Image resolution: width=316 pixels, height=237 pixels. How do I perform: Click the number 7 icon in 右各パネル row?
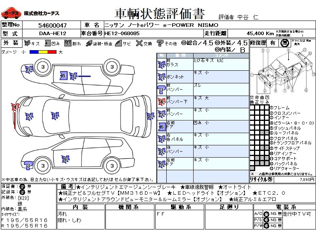click(162, 139)
